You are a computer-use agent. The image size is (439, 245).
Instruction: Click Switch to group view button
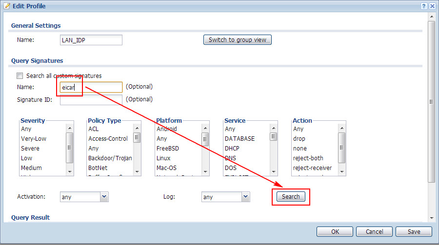tap(237, 40)
